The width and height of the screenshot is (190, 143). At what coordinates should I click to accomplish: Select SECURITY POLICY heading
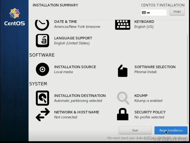pyautogui.click(x=150, y=112)
